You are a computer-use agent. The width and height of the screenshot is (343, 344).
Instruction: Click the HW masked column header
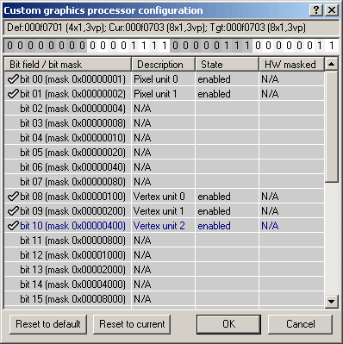[292, 65]
